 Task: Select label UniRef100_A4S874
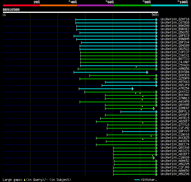(x=175, y=141)
